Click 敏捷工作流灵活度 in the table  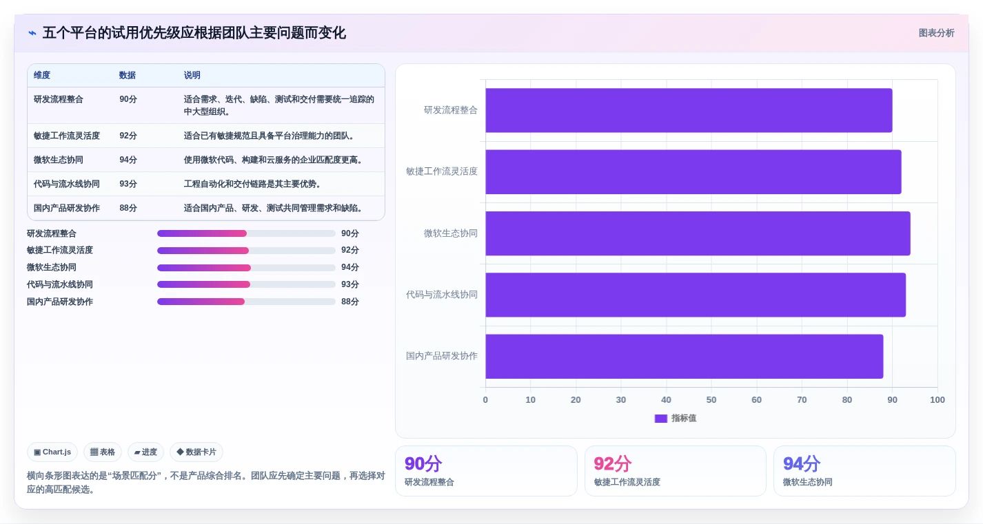click(67, 136)
